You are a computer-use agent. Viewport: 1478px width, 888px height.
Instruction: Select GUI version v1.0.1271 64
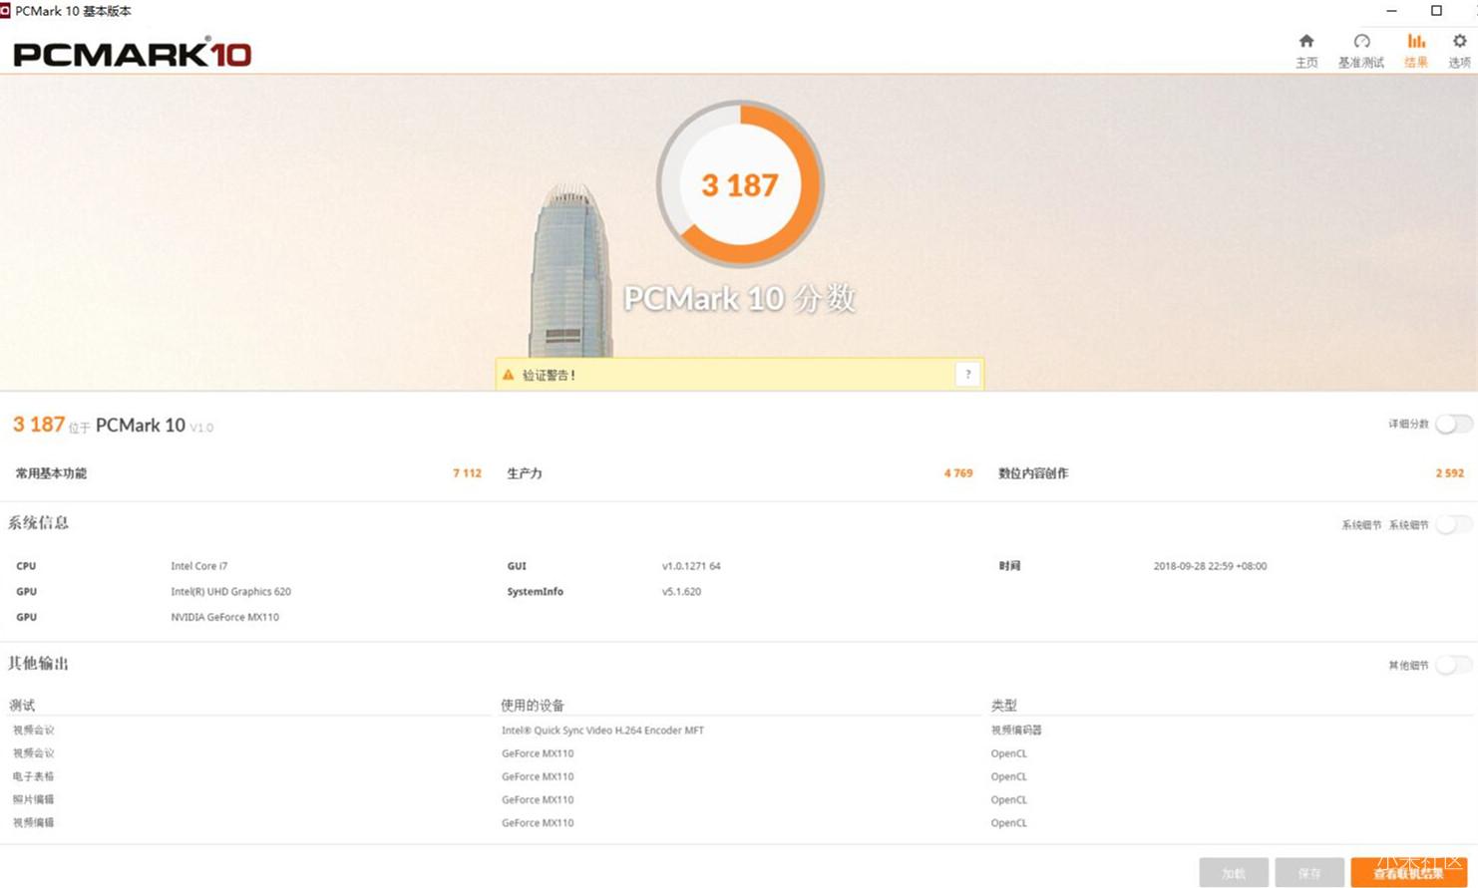[691, 566]
